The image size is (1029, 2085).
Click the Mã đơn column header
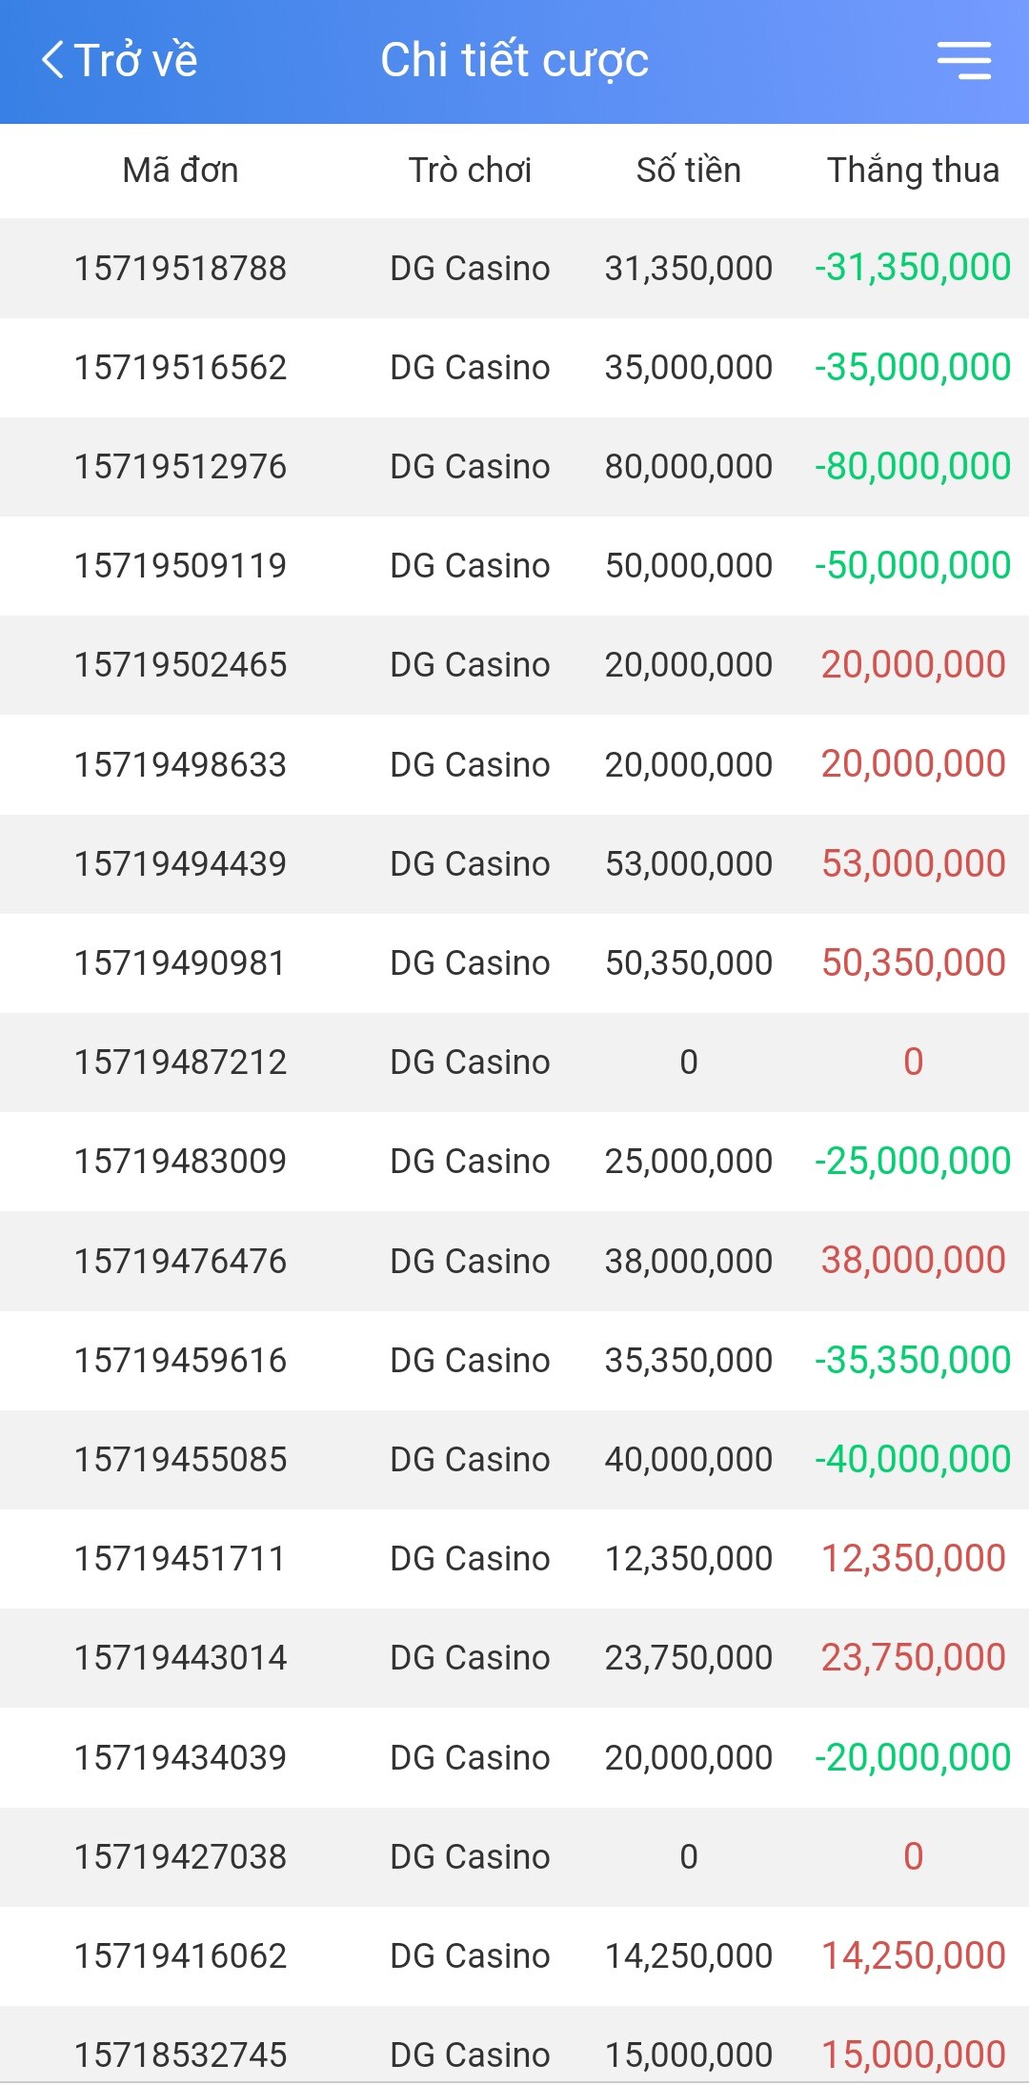point(180,171)
